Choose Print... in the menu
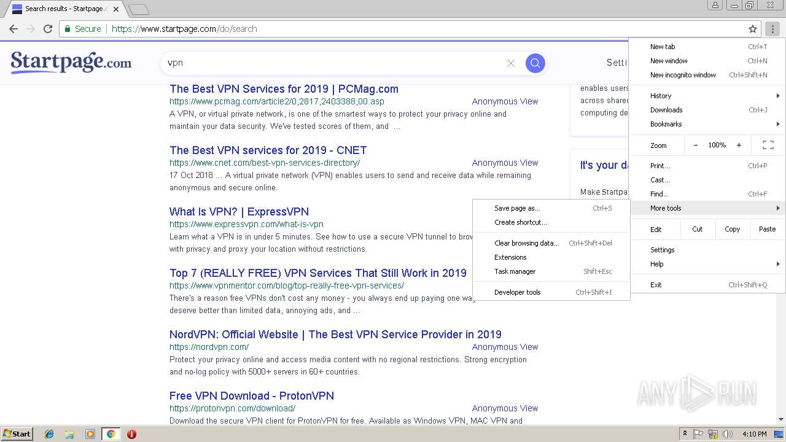The height and width of the screenshot is (442, 786). [x=707, y=166]
